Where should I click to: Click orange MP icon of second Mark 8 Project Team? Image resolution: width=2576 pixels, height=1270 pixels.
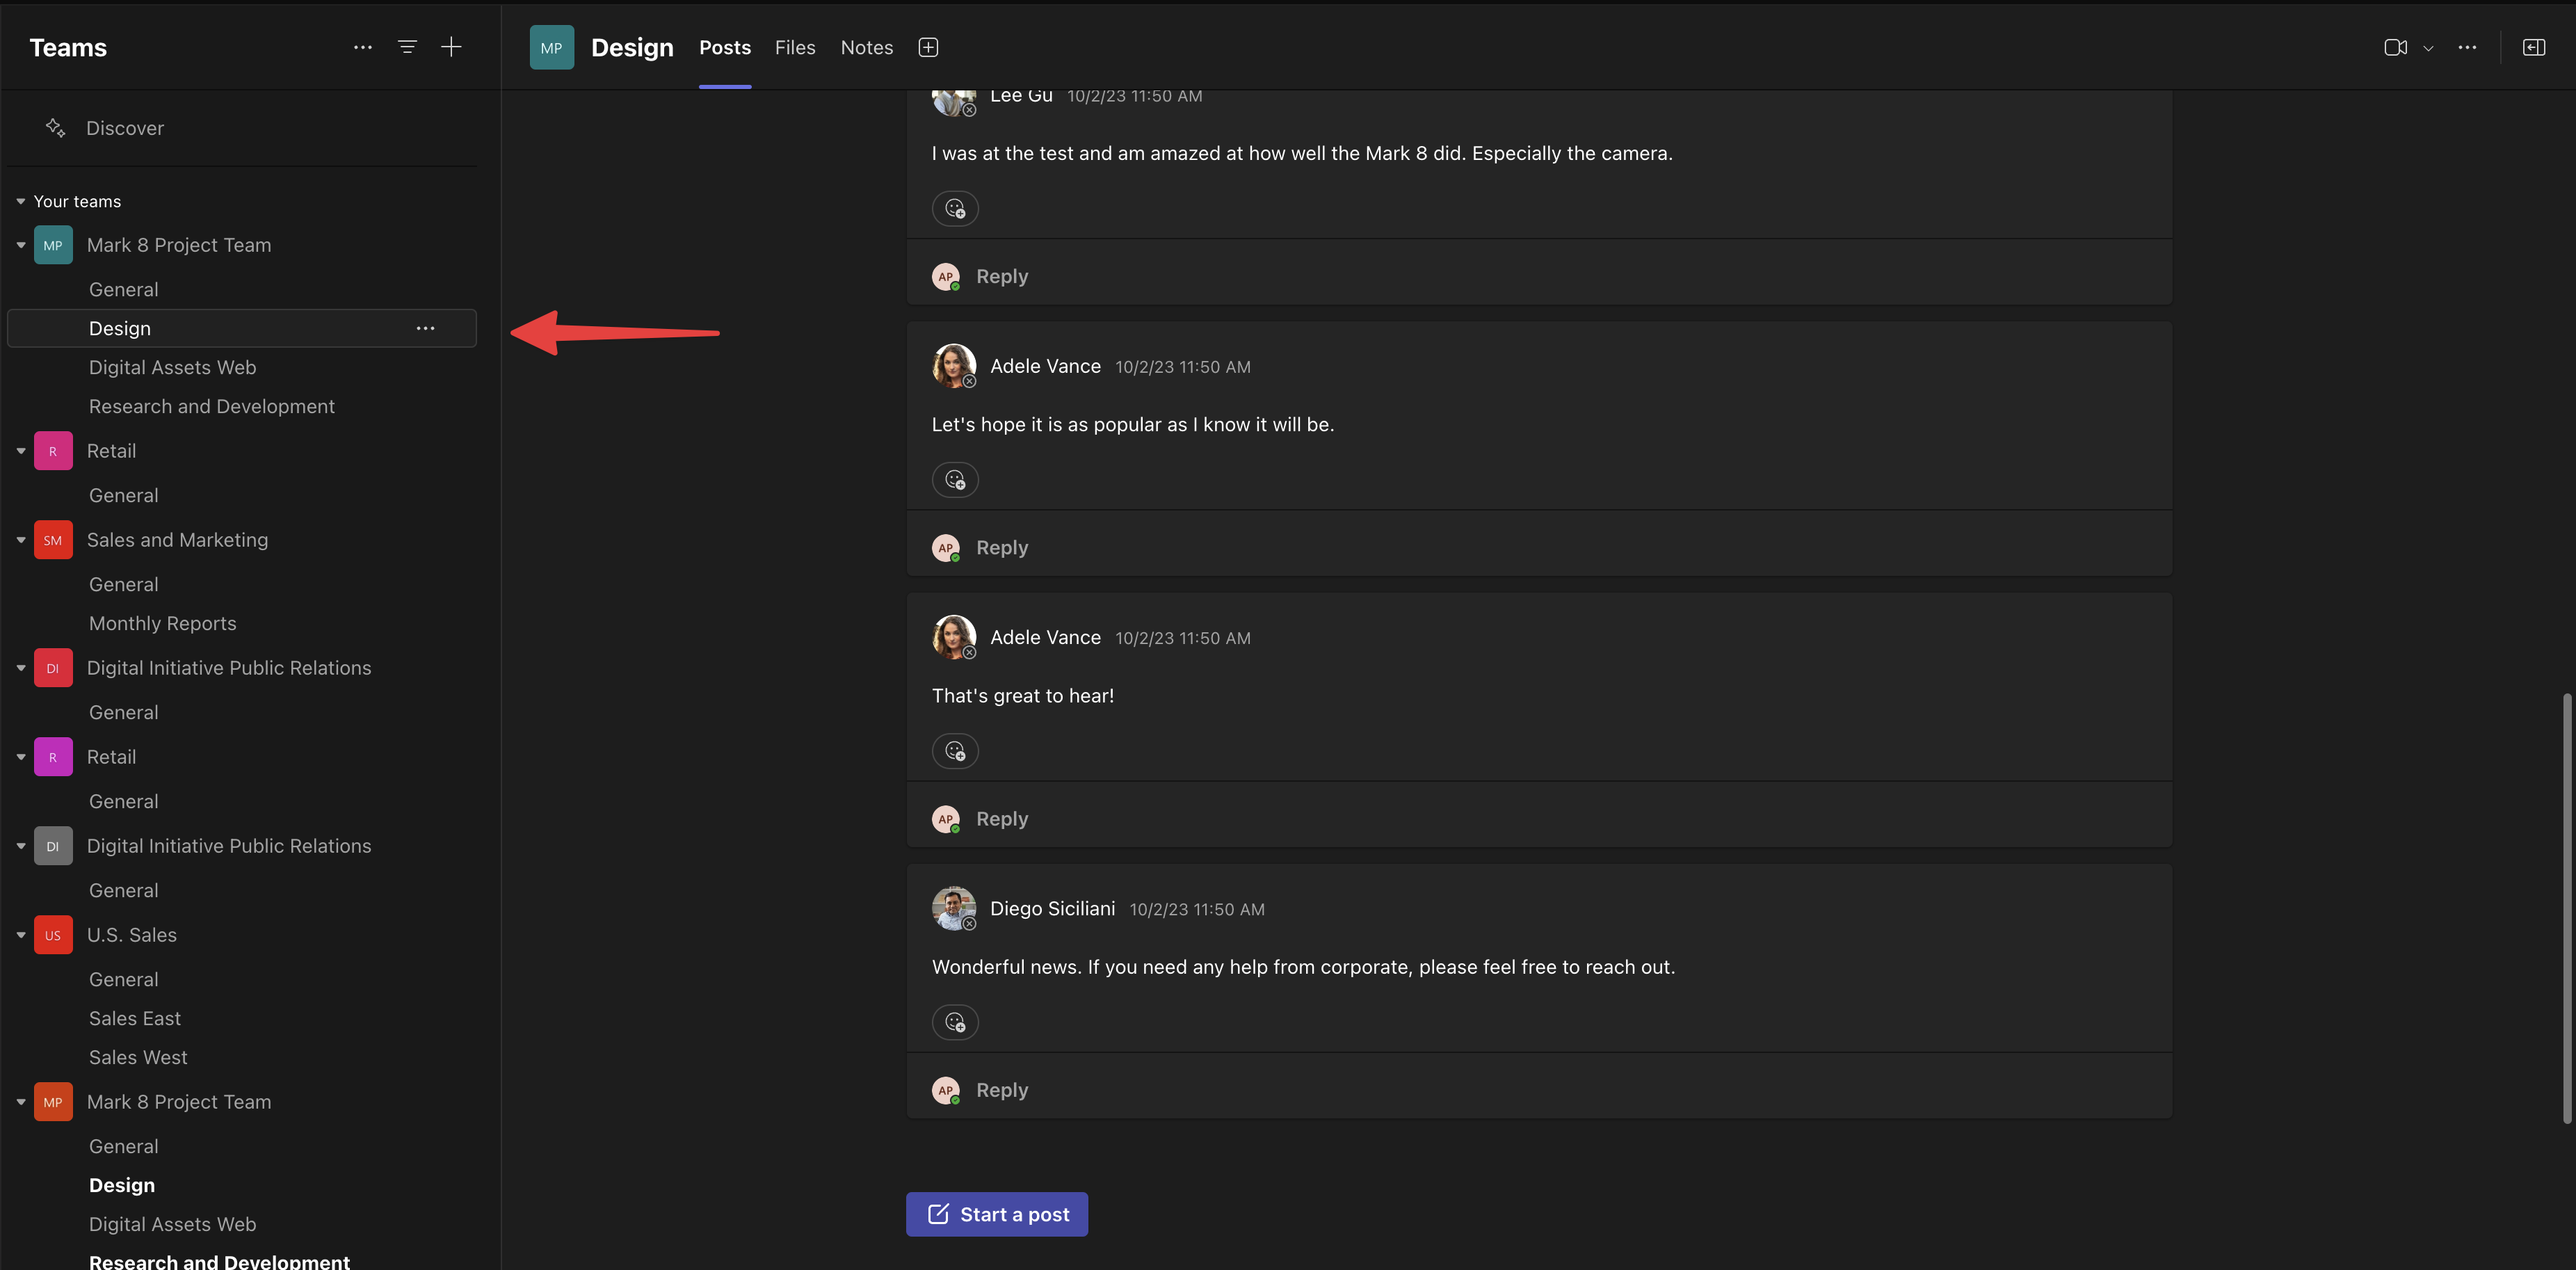tap(53, 1102)
